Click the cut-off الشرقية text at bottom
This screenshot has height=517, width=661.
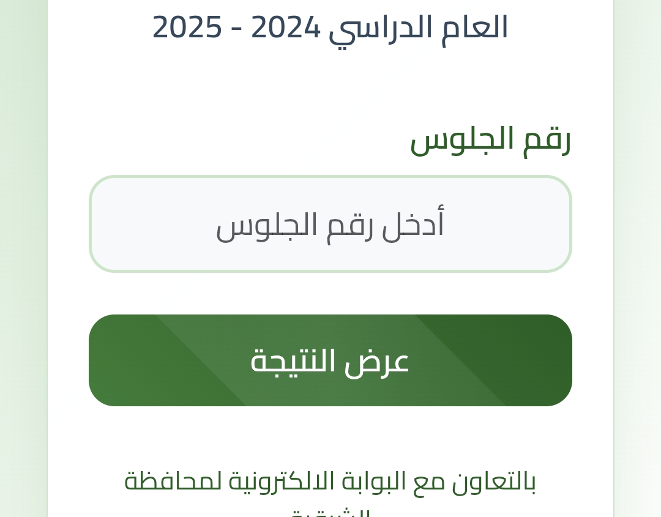pyautogui.click(x=330, y=513)
